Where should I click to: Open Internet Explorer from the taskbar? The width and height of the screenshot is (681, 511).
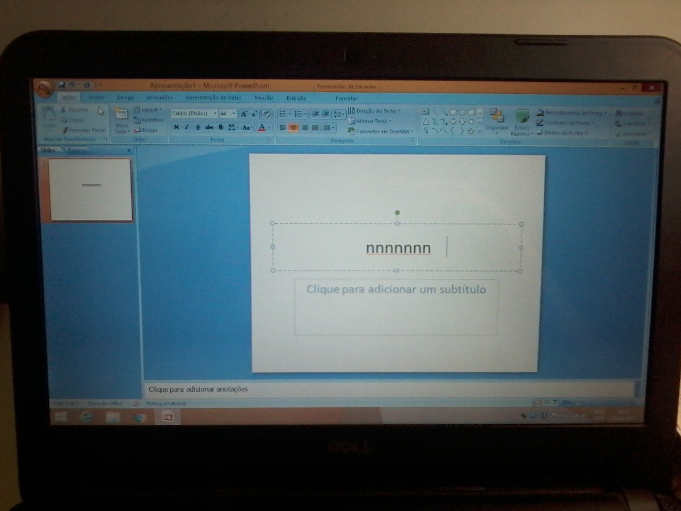86,417
